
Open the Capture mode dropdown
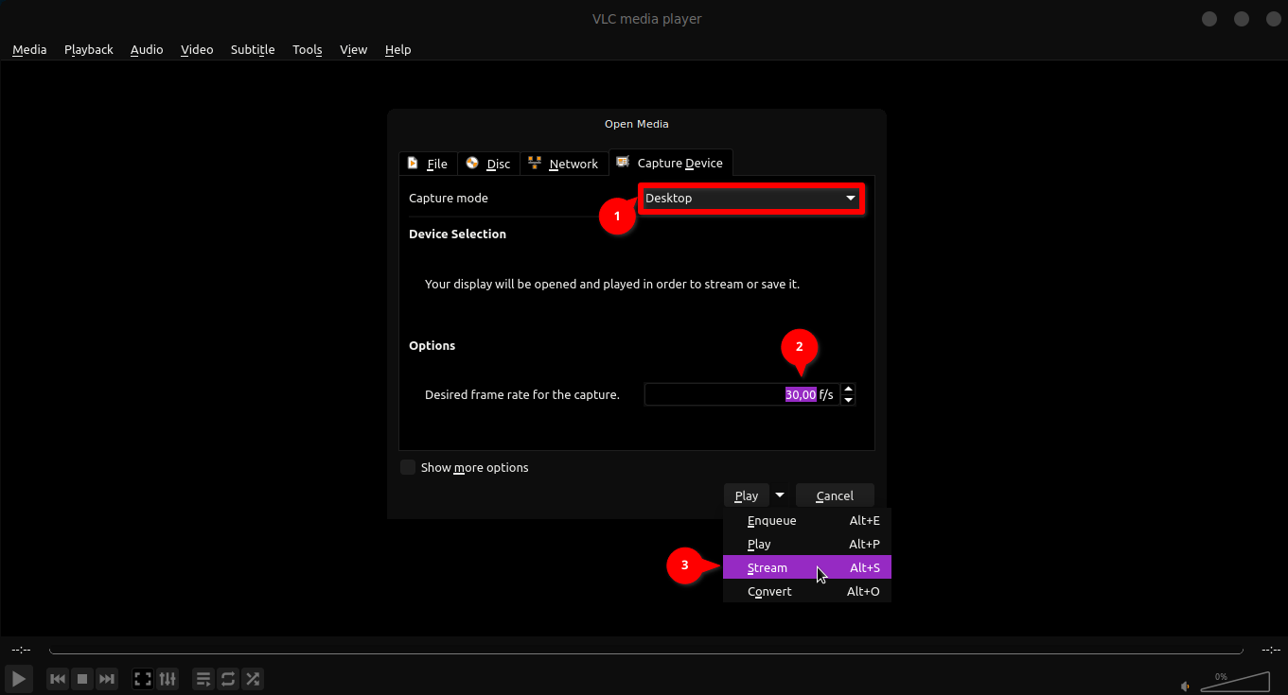click(750, 199)
